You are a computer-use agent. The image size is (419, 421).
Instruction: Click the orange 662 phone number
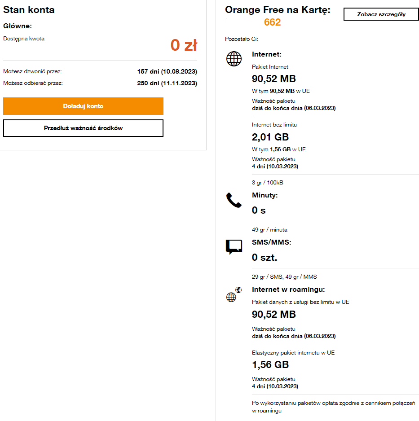[x=272, y=22]
